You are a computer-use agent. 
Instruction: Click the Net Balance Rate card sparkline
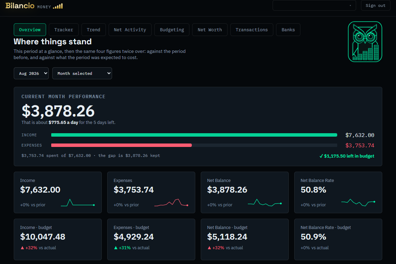pyautogui.click(x=358, y=203)
